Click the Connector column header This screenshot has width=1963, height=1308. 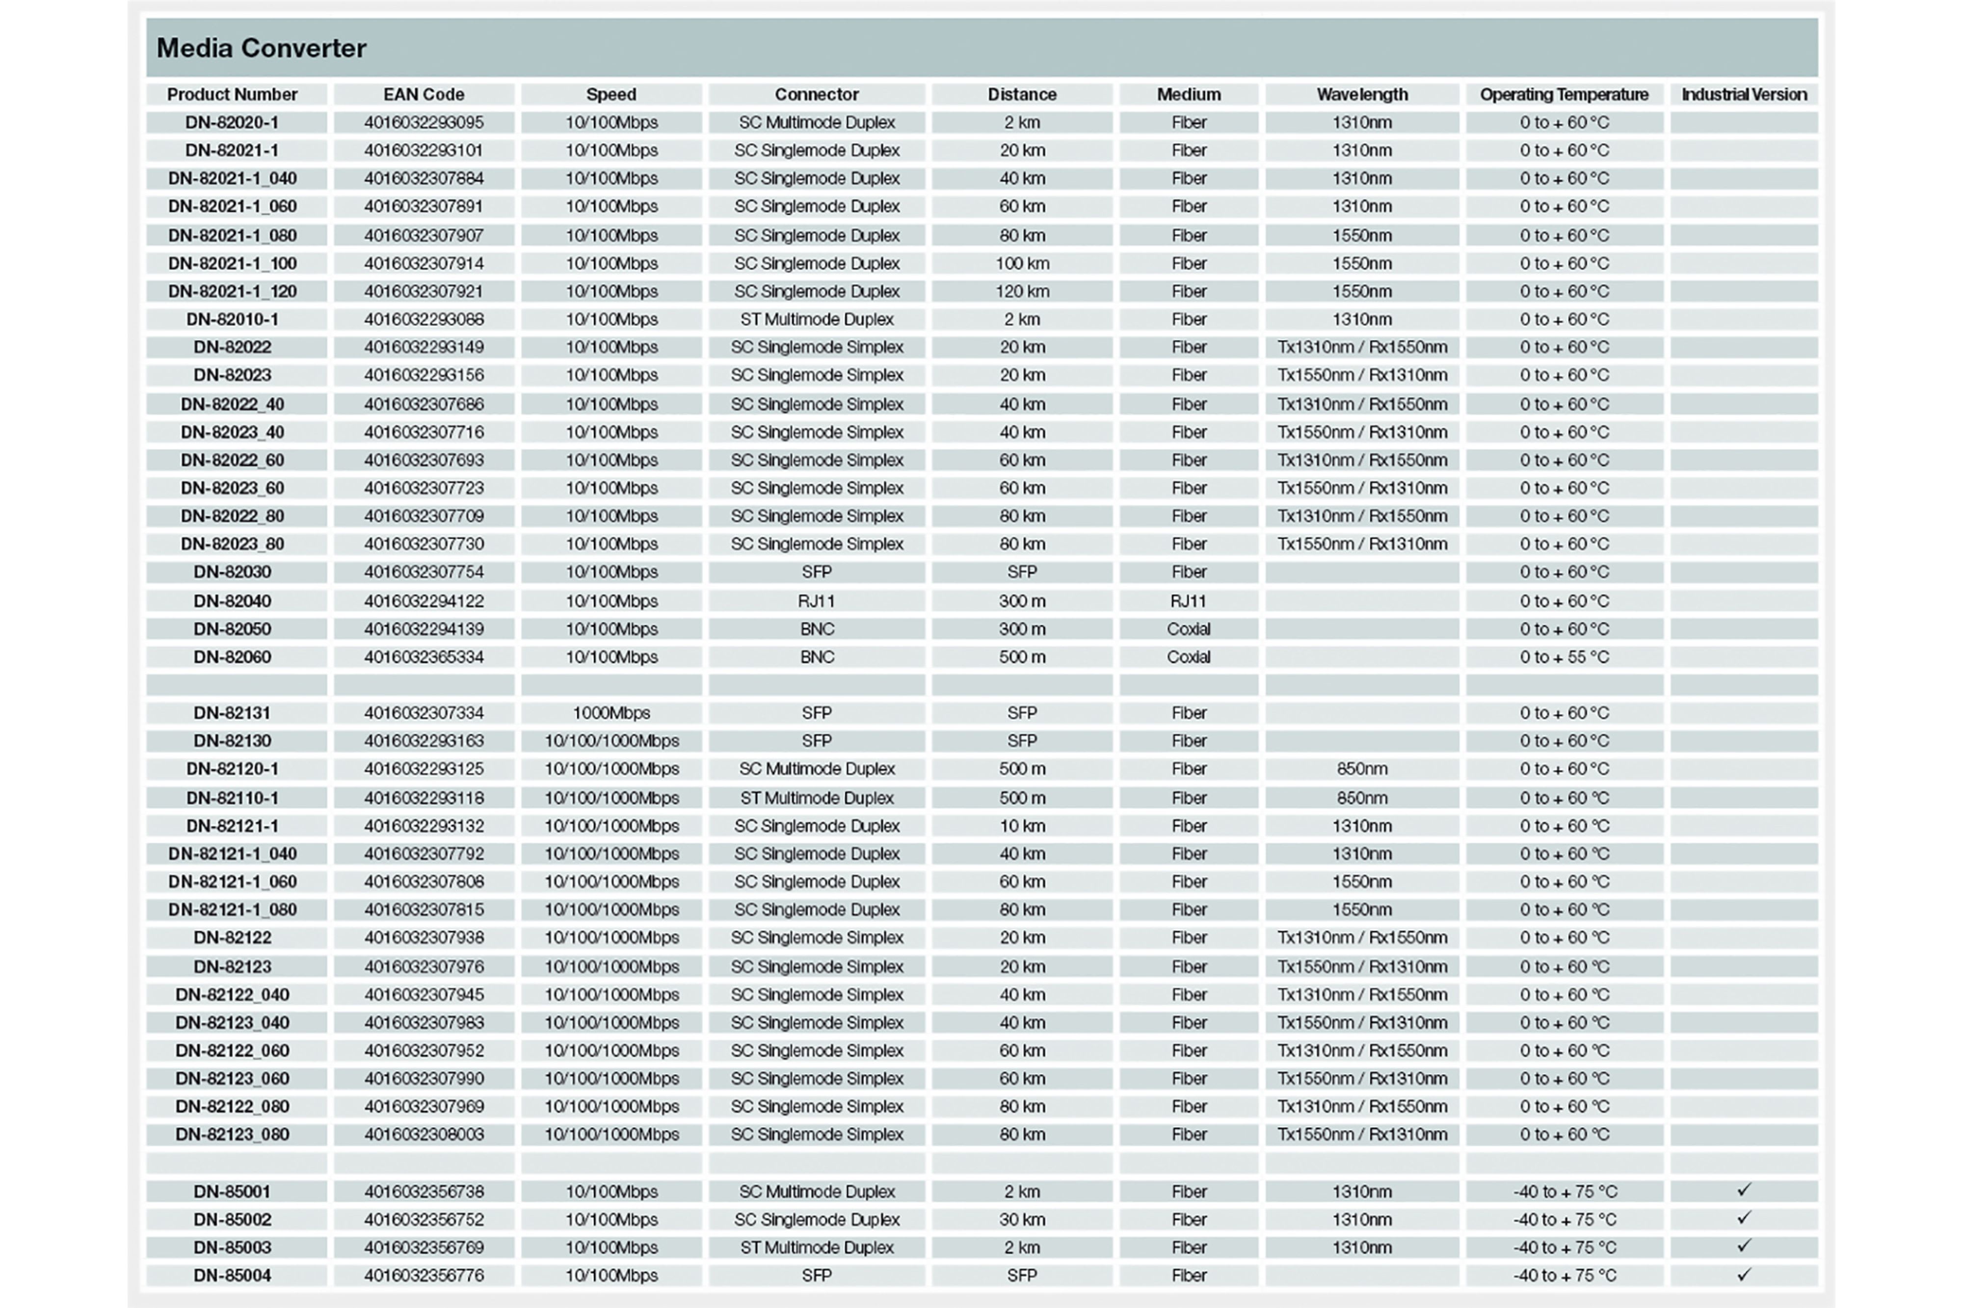click(816, 94)
